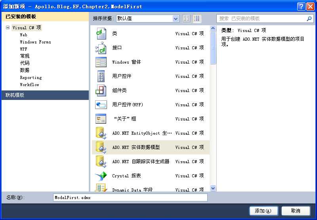This screenshot has width=317, height=220.
Task: Click the template list scroll up arrow
Action: pyautogui.click(x=213, y=28)
